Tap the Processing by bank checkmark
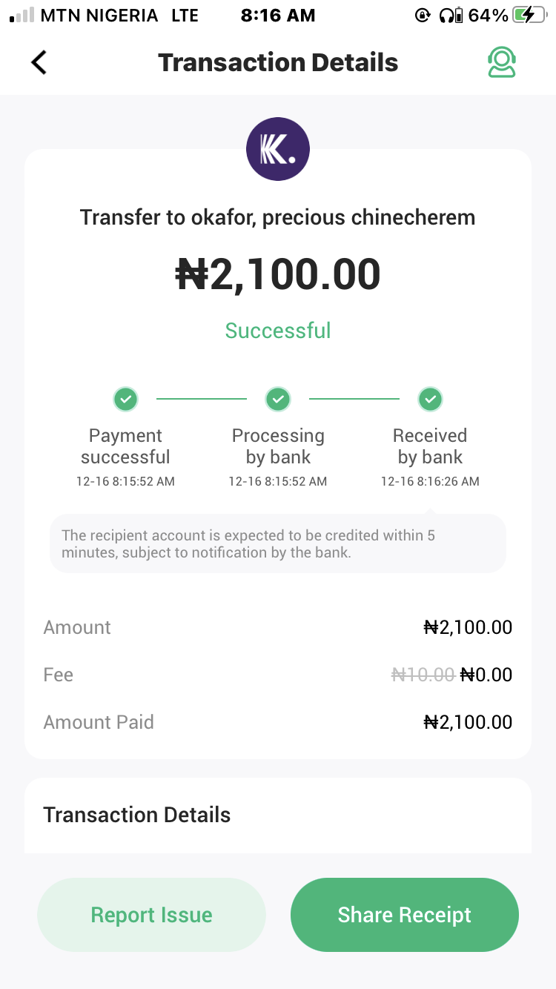 tap(278, 400)
